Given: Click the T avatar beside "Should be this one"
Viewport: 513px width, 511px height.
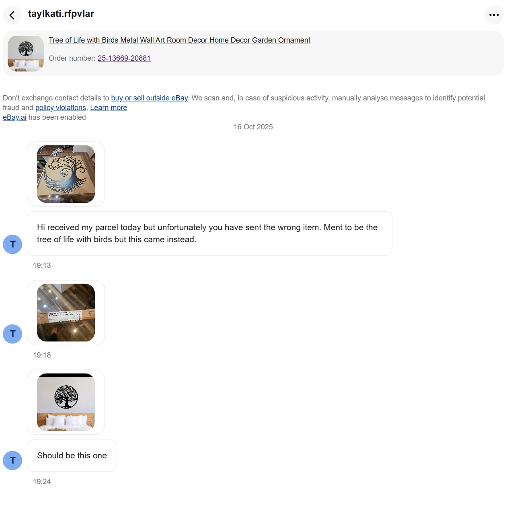Looking at the screenshot, I should (12, 460).
